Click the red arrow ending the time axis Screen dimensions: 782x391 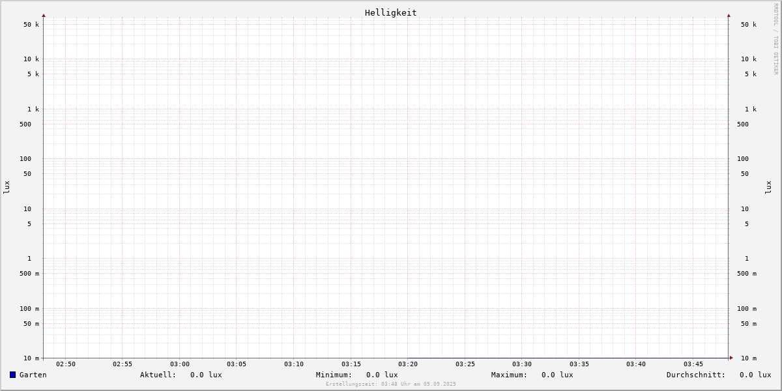(x=731, y=358)
